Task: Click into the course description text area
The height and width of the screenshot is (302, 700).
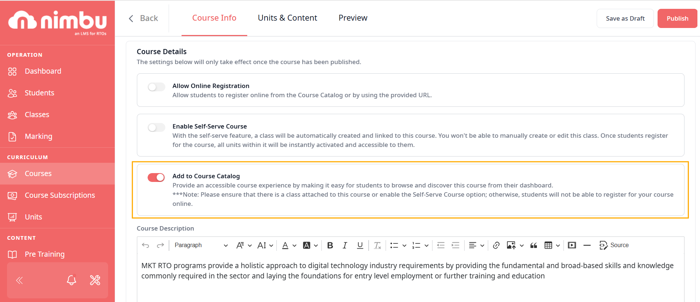Action: pos(410,278)
